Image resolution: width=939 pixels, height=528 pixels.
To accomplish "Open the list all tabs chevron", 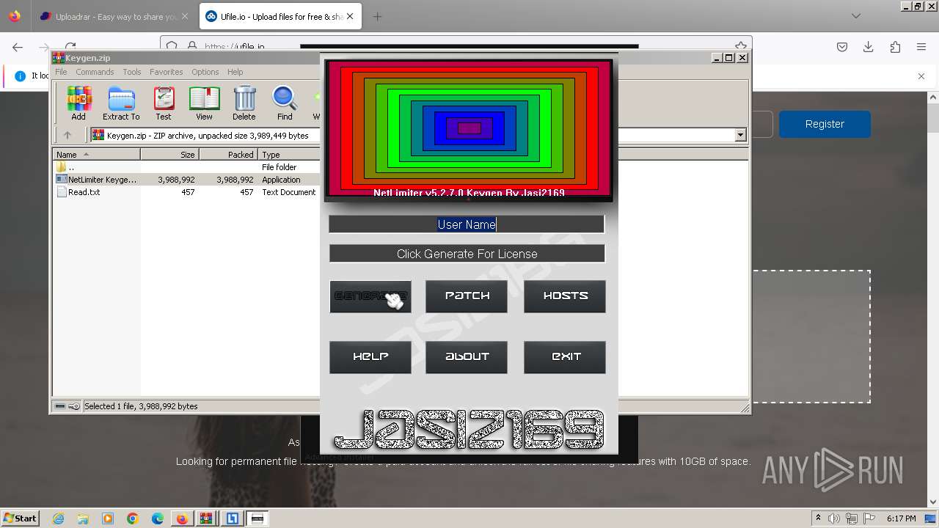I will pos(856,16).
